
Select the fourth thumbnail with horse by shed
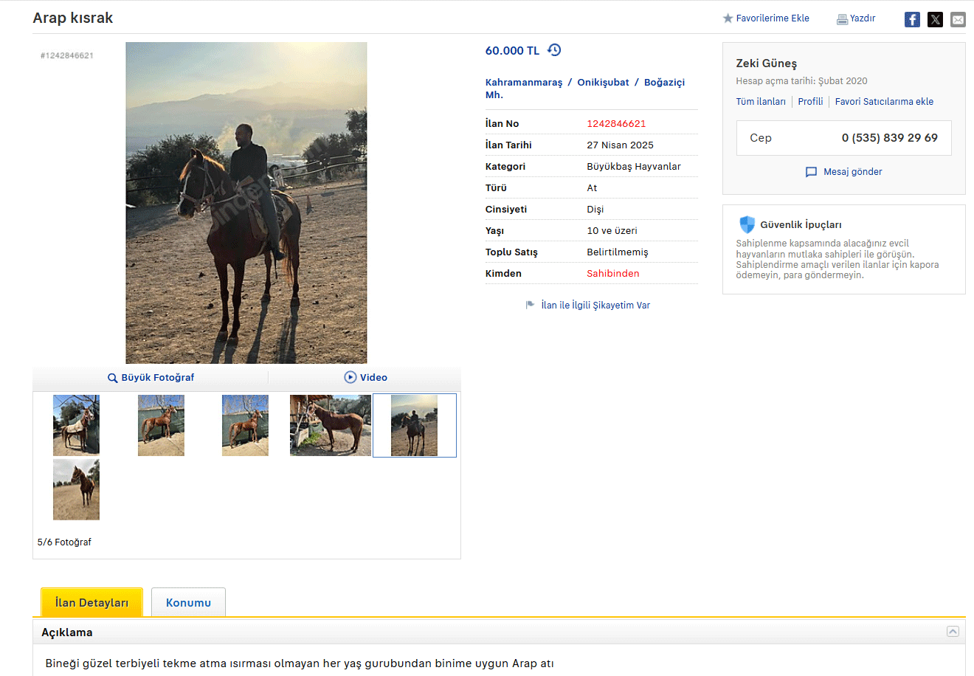click(331, 425)
